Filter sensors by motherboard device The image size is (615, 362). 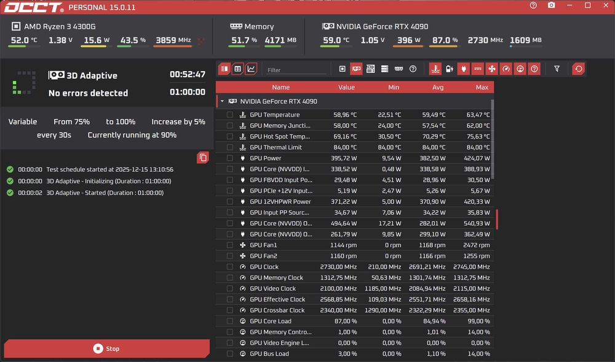pyautogui.click(x=370, y=69)
